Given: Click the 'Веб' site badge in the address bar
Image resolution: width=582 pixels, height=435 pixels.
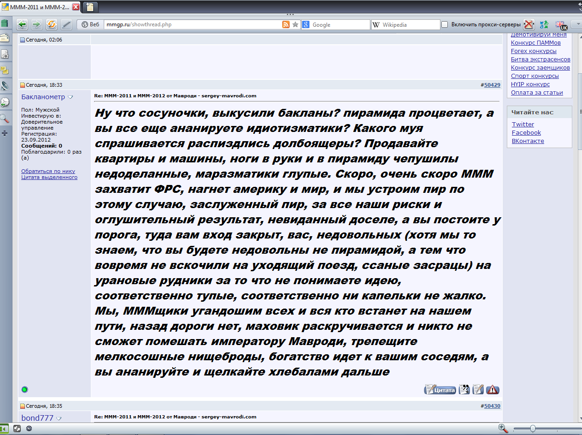Looking at the screenshot, I should pos(90,24).
